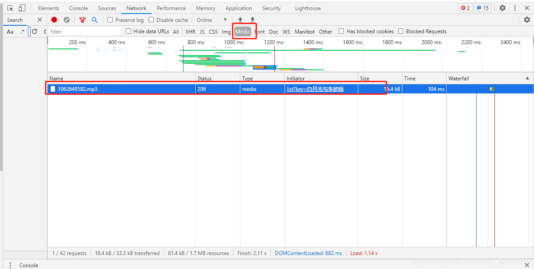Activate the inspect element picker icon
The width and height of the screenshot is (534, 269).
10,8
